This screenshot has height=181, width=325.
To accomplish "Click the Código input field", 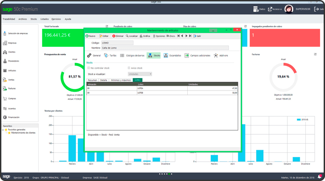I will pyautogui.click(x=117, y=43).
